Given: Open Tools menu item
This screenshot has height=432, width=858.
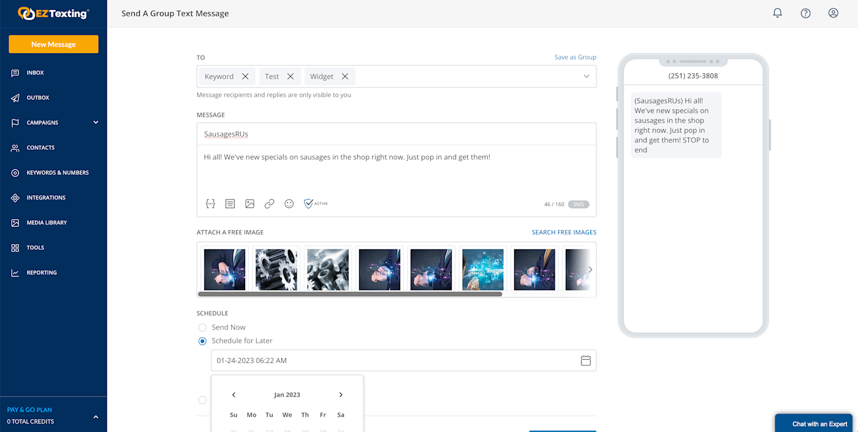Looking at the screenshot, I should click(x=36, y=248).
